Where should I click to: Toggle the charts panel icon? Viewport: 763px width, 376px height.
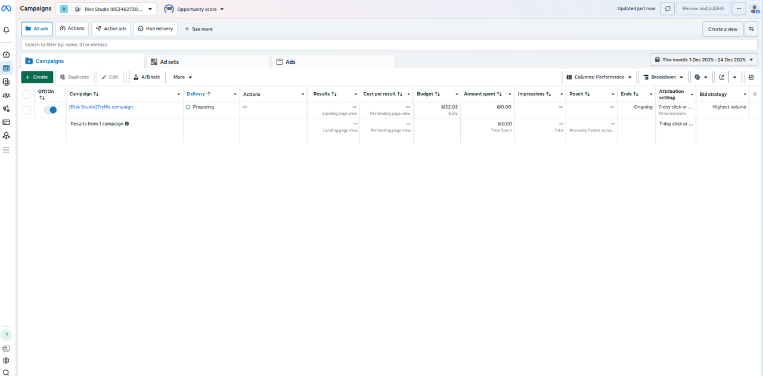coord(751,77)
